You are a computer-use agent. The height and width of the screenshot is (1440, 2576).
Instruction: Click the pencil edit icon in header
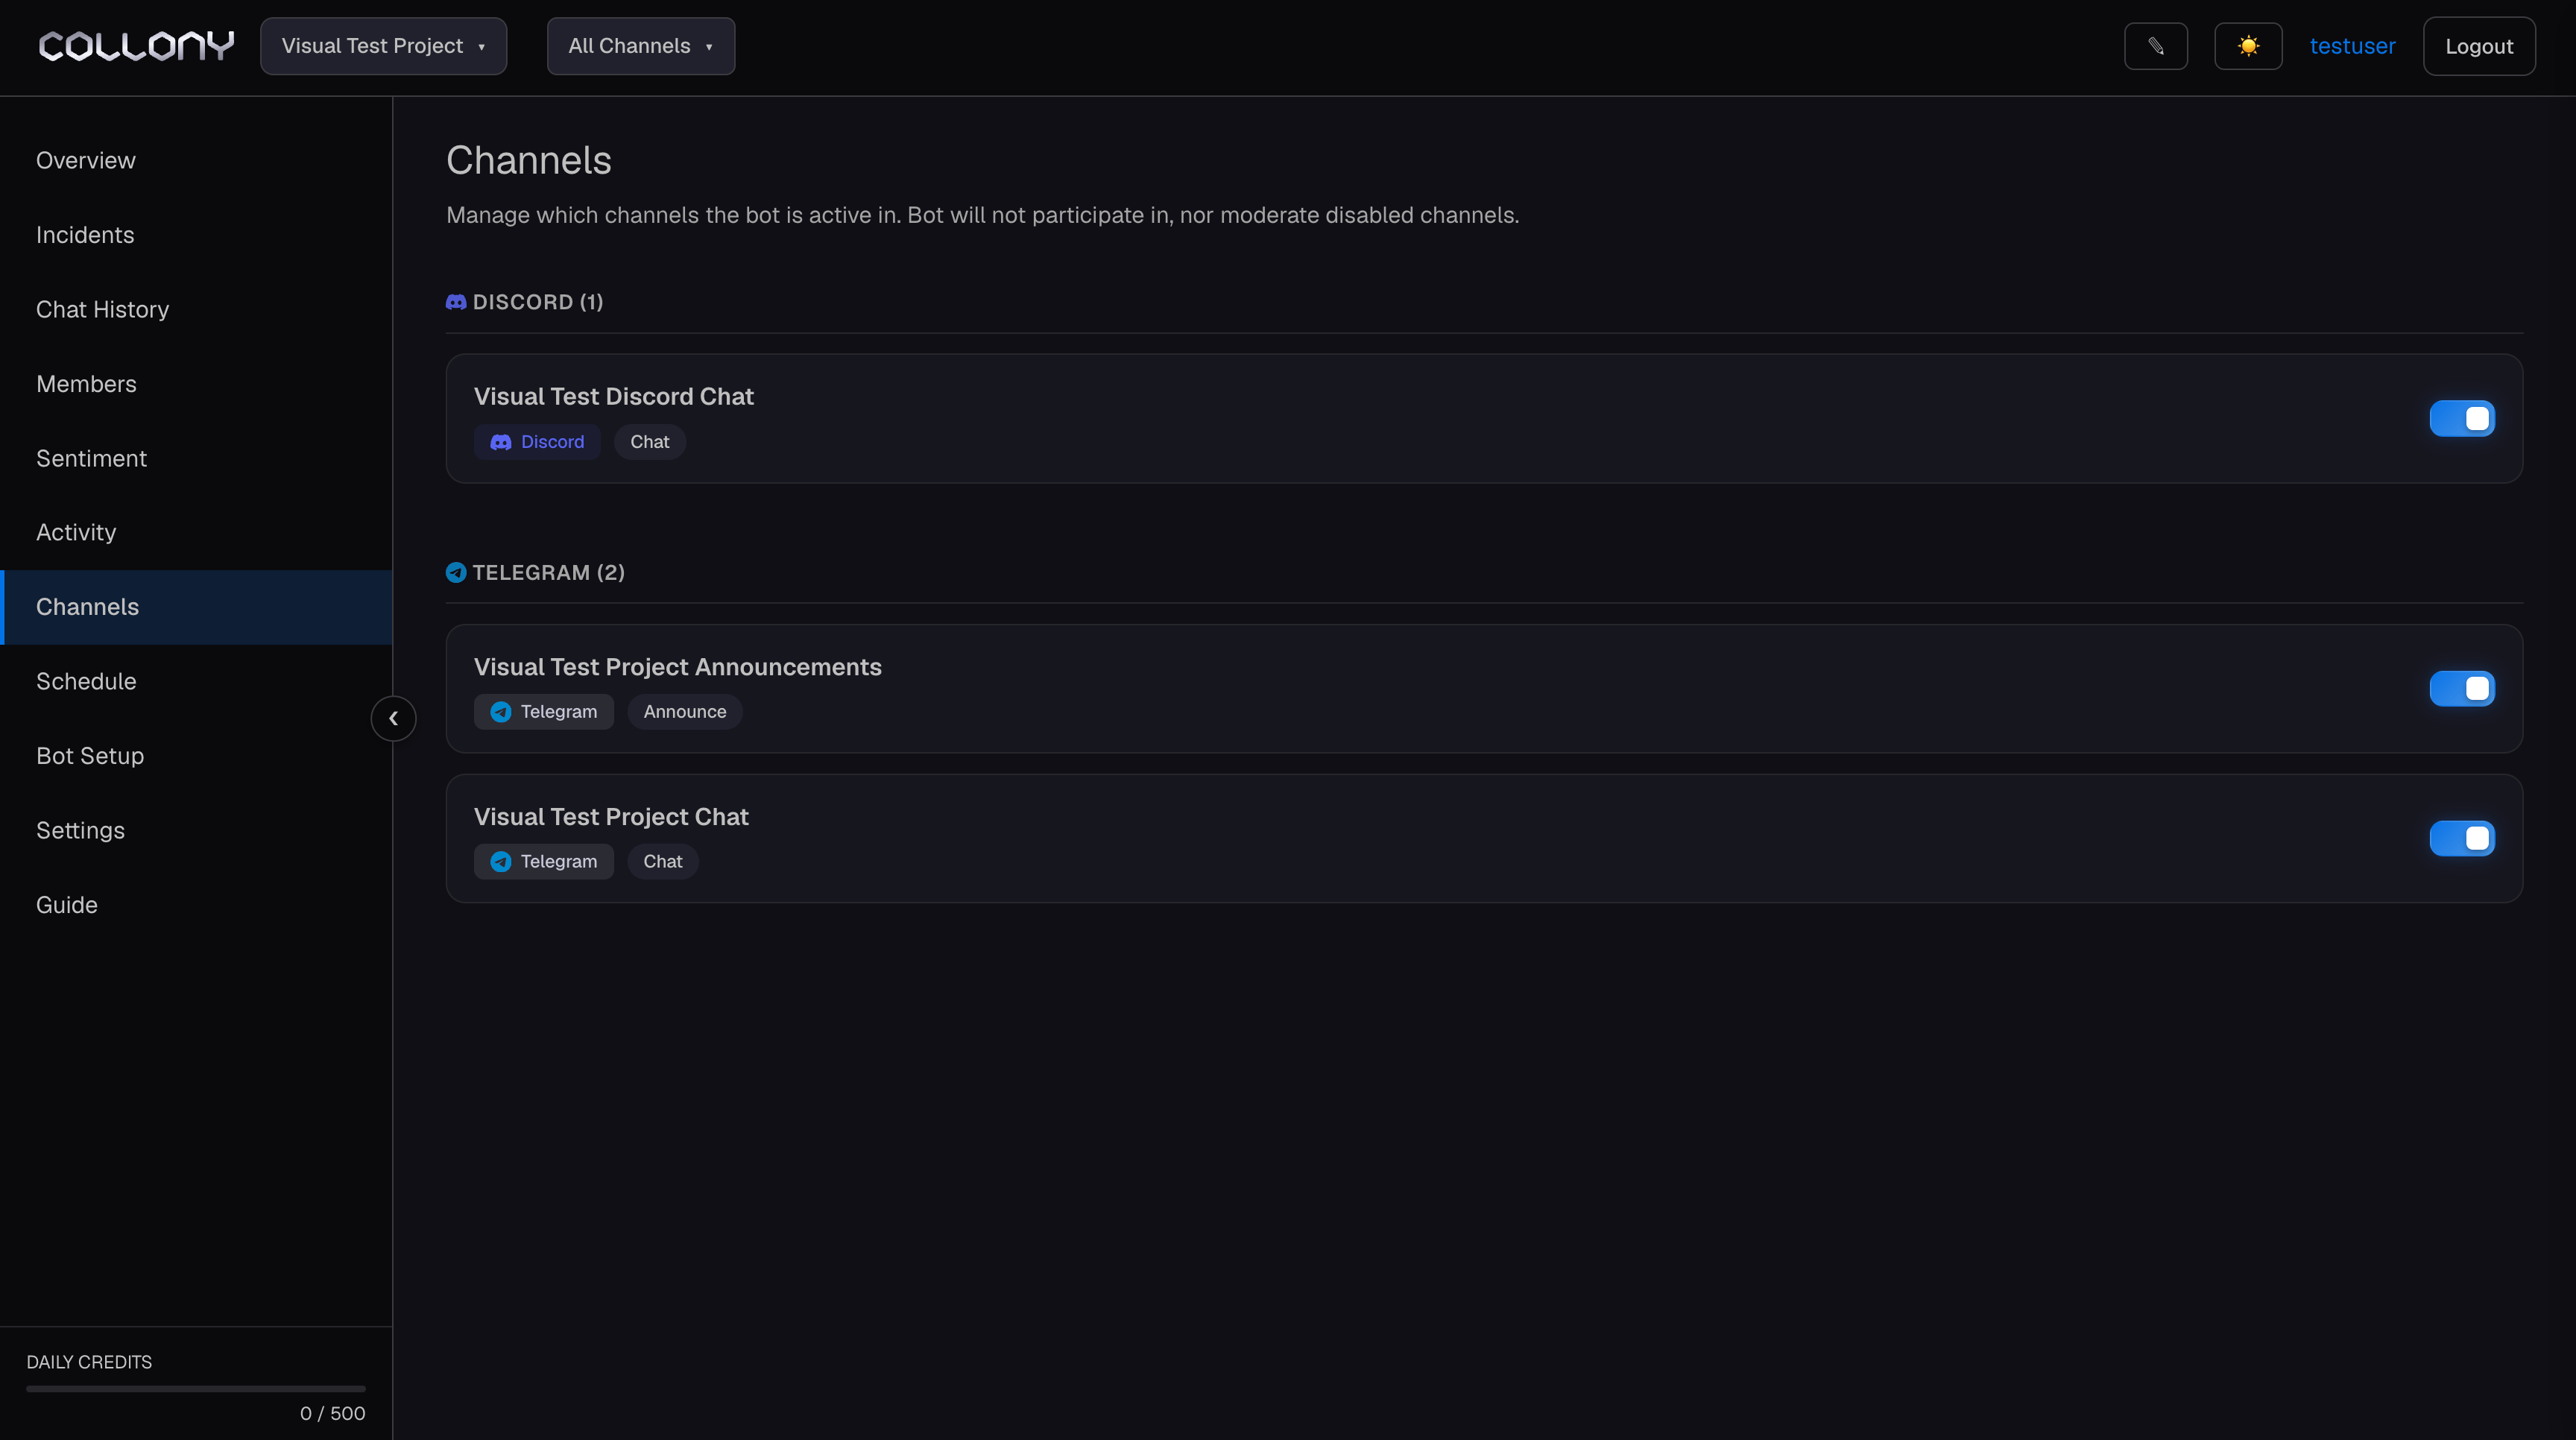pos(2155,46)
